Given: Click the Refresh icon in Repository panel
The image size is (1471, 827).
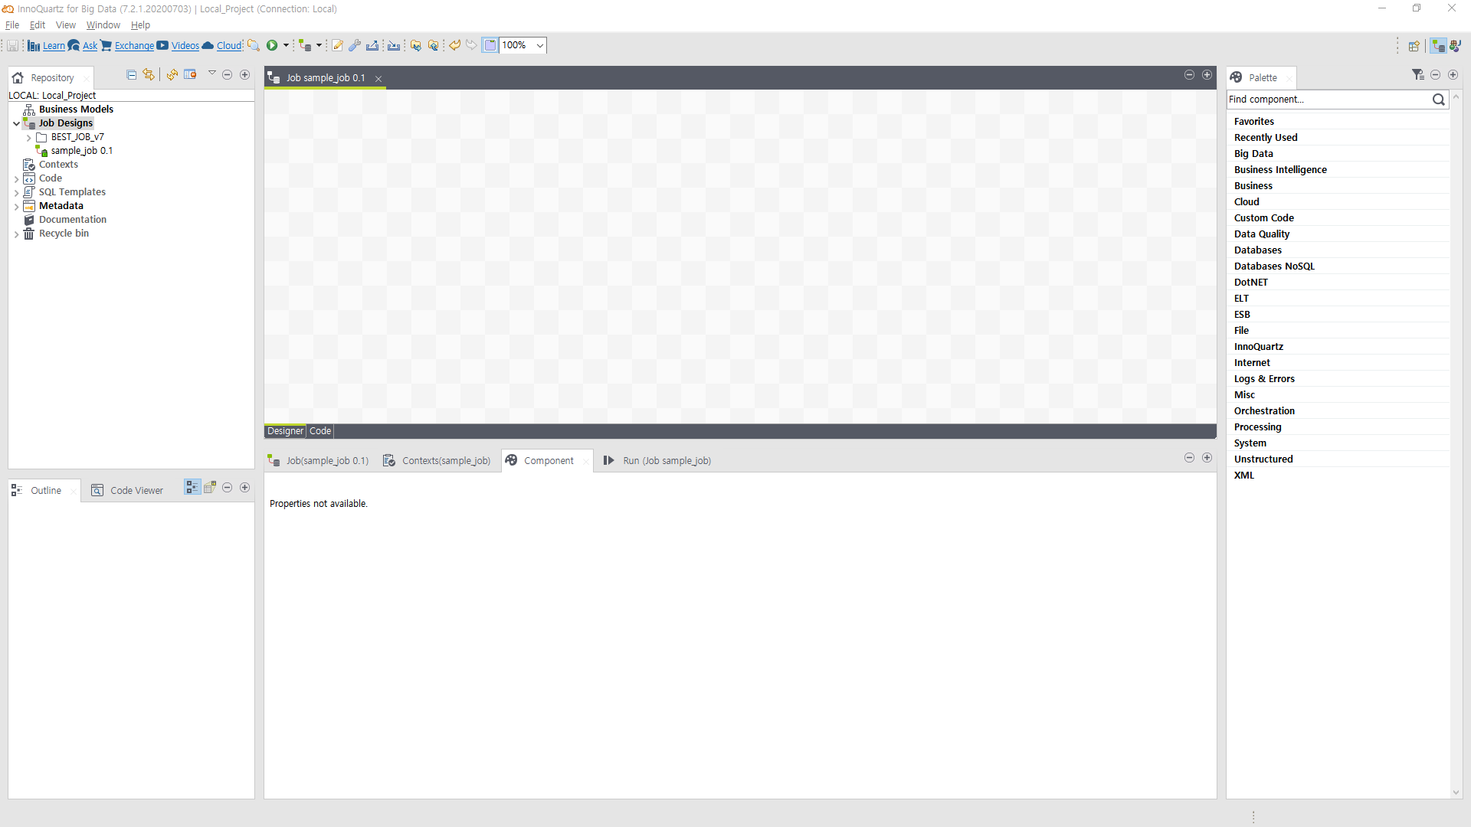Looking at the screenshot, I should 172,75.
